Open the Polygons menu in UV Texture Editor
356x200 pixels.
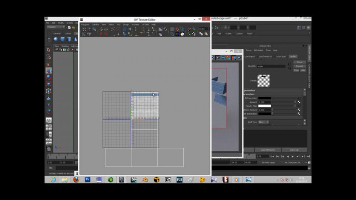coord(85,25)
